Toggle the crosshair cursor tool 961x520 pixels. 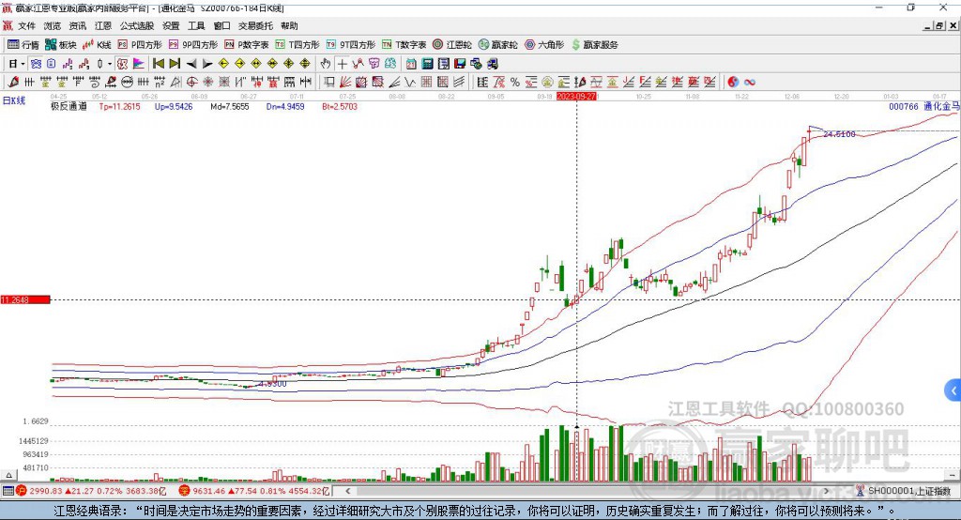point(342,64)
